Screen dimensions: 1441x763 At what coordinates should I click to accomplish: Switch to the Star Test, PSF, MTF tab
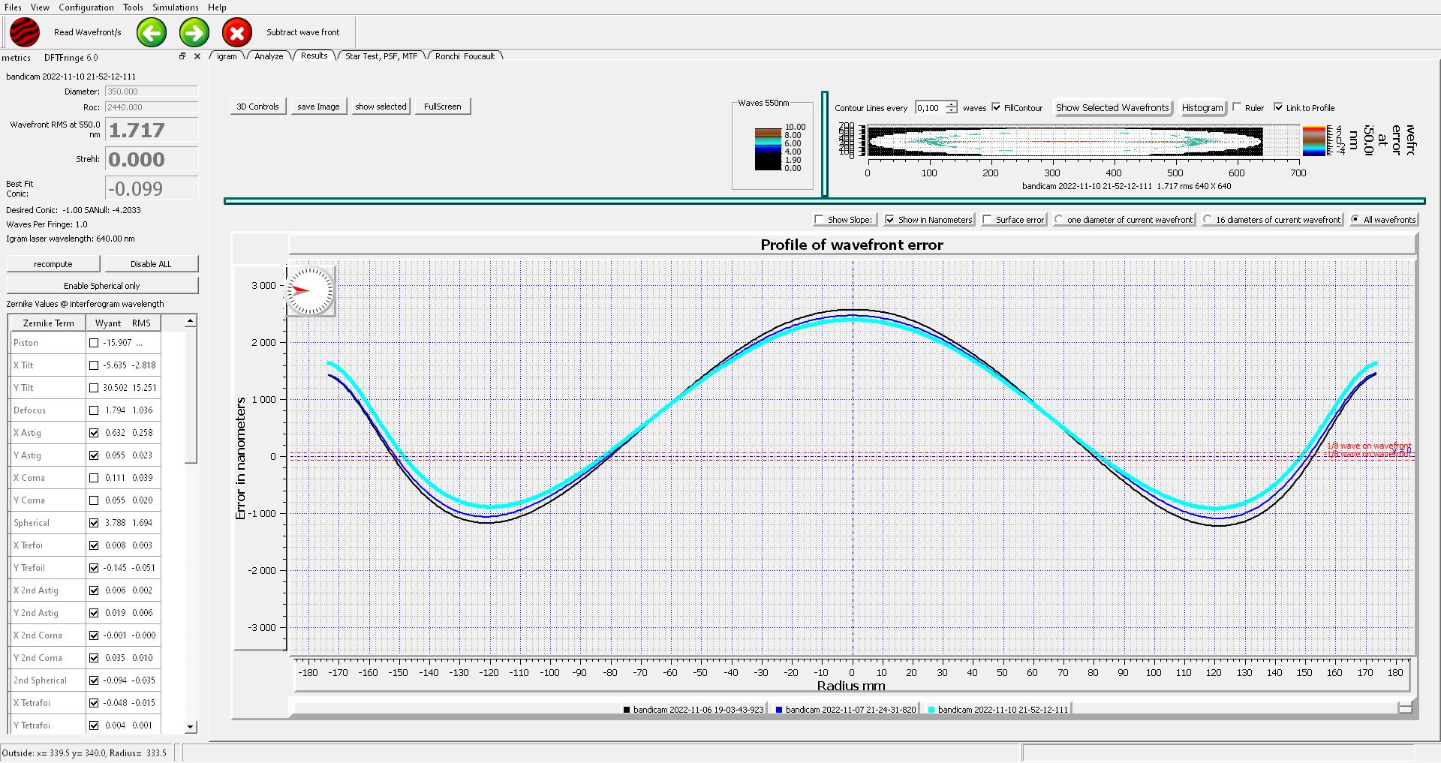point(381,56)
